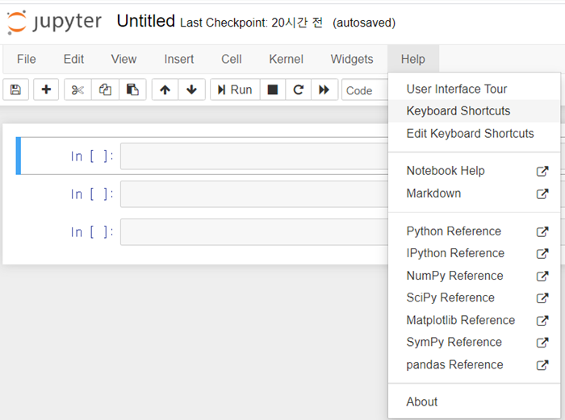565x420 pixels.
Task: Open the Kernel menu
Action: [286, 59]
